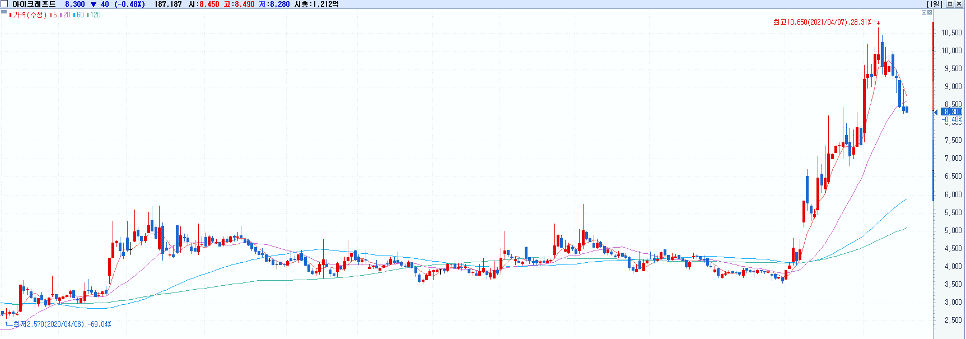This screenshot has height=339, width=966.
Task: Click the 5,000 price axis label
Action: click(x=953, y=230)
